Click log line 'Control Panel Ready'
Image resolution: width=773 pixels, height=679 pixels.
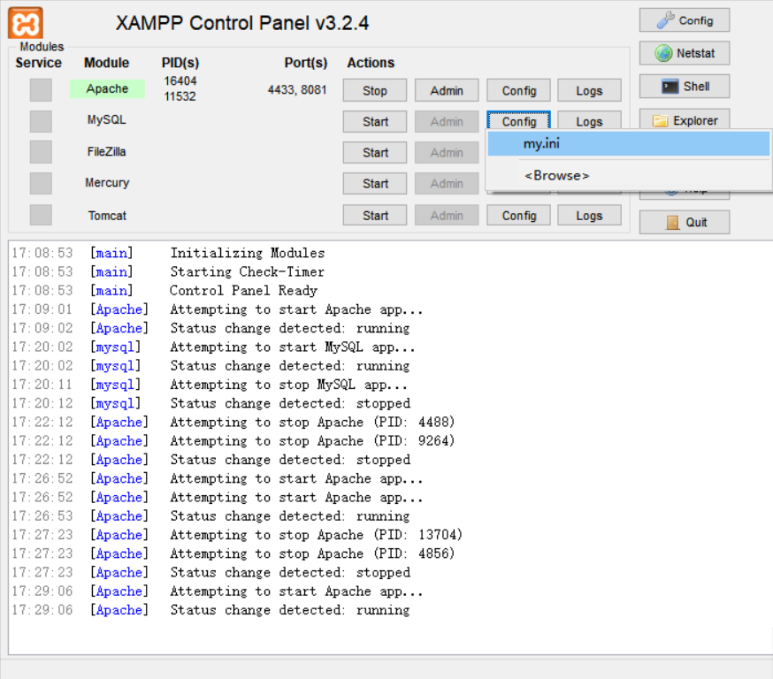[243, 290]
